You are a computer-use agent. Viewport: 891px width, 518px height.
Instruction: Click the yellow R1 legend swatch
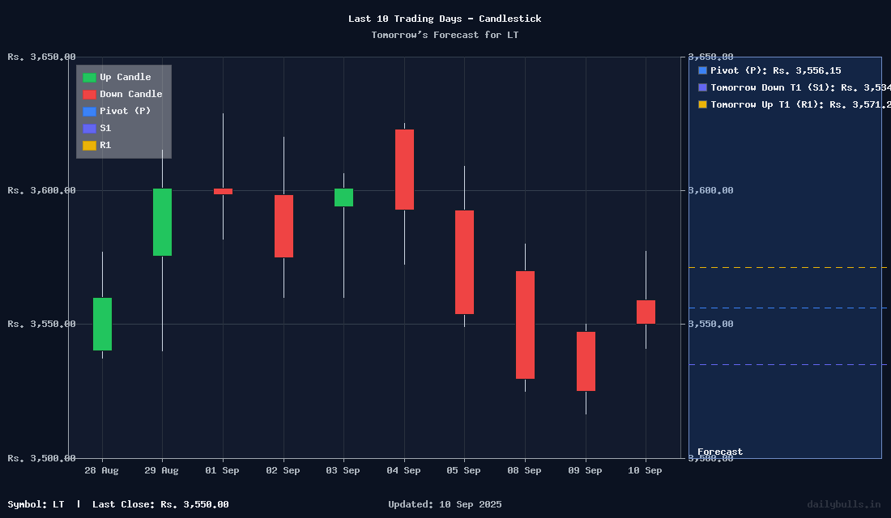pyautogui.click(x=89, y=146)
